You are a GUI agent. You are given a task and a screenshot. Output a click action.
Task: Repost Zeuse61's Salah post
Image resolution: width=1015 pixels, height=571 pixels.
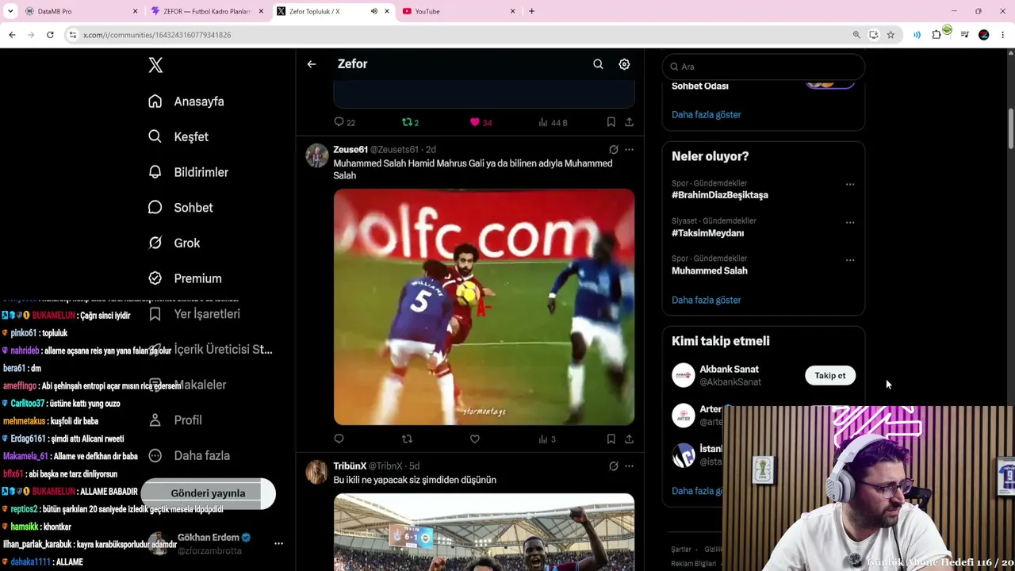[407, 439]
